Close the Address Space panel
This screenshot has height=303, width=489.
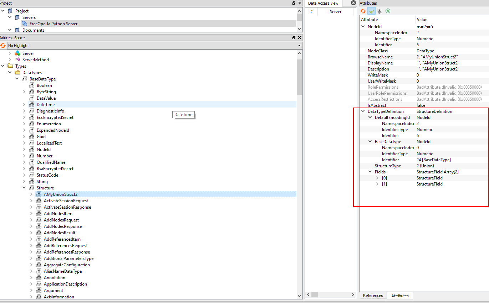tap(300, 38)
